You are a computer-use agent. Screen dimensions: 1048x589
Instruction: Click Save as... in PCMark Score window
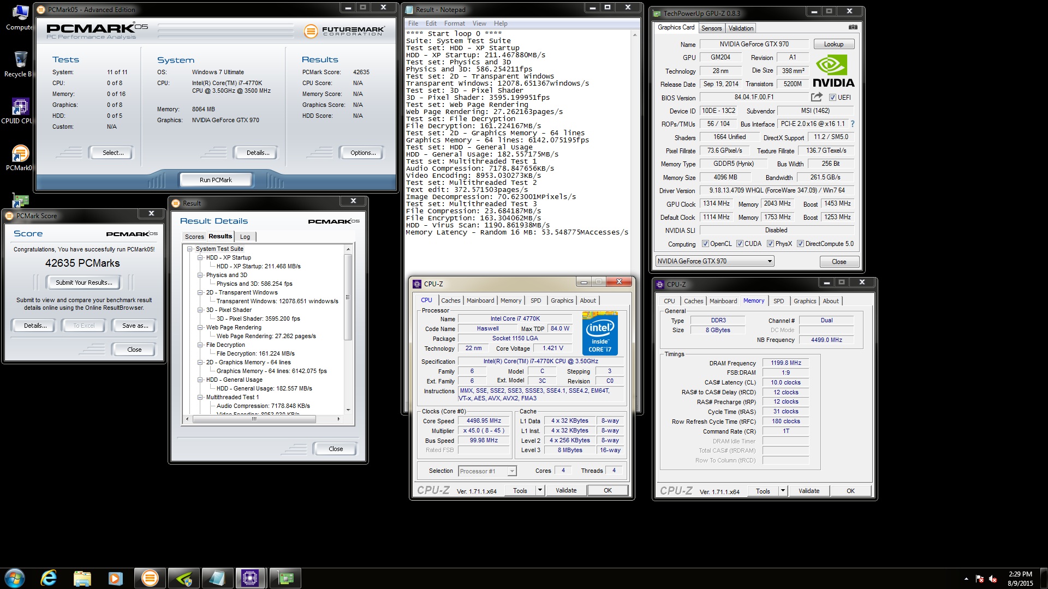tap(135, 326)
